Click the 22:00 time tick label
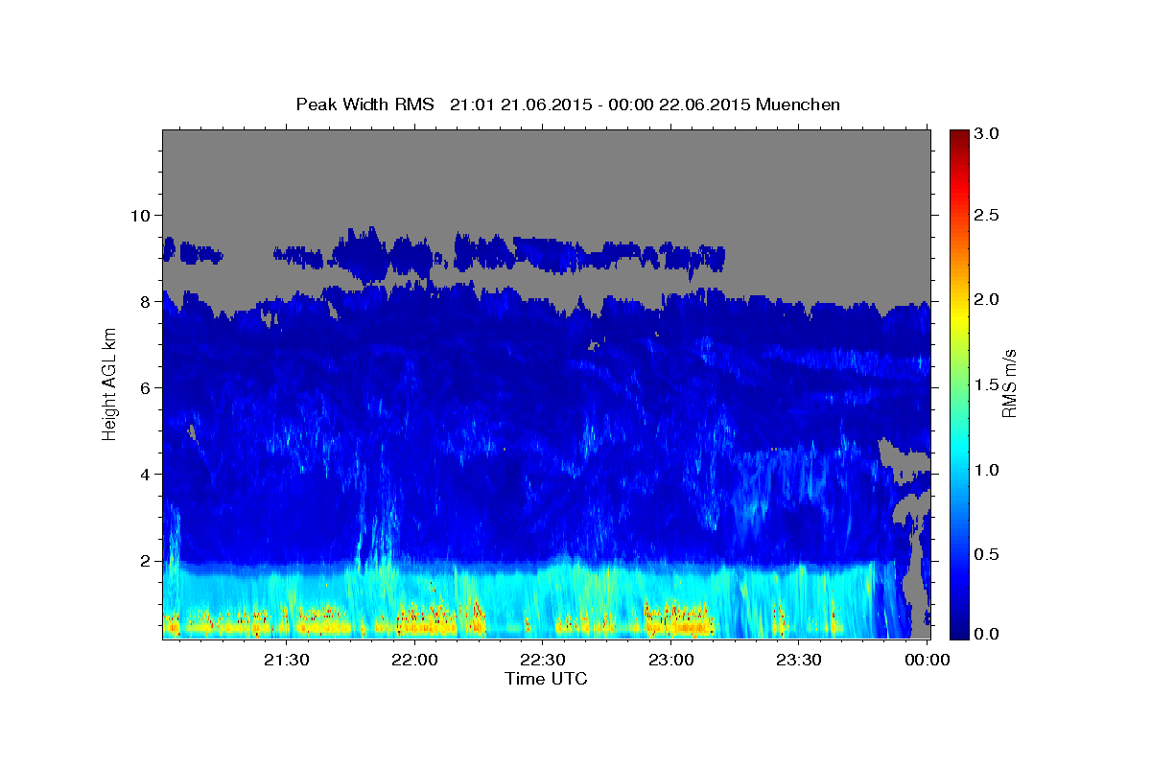The width and height of the screenshot is (1151, 767). click(414, 661)
